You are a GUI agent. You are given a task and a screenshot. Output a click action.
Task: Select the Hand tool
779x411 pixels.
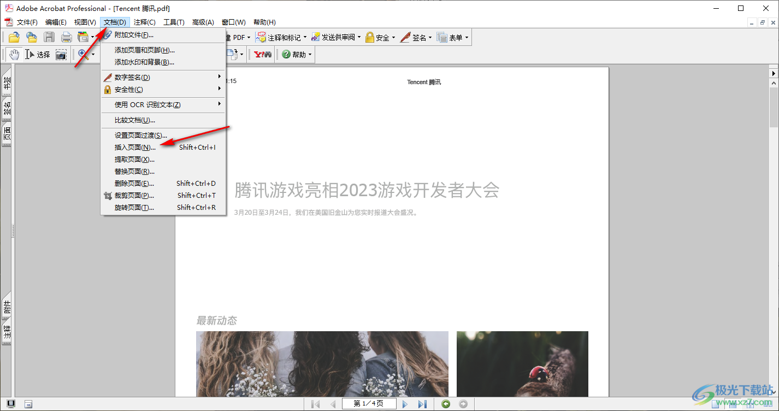14,54
